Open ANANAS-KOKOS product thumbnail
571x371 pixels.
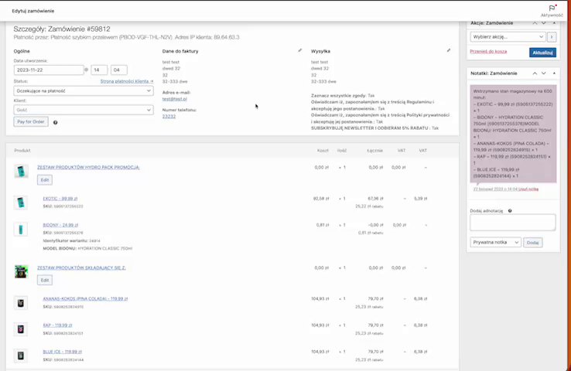pyautogui.click(x=21, y=303)
